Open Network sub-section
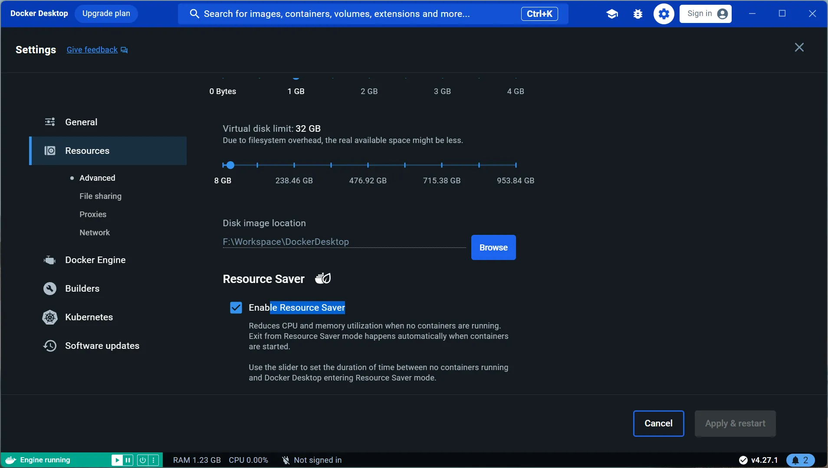Image resolution: width=828 pixels, height=468 pixels. (95, 233)
